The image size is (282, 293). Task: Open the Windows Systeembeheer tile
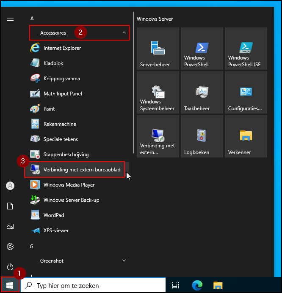[x=158, y=93]
